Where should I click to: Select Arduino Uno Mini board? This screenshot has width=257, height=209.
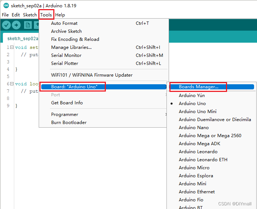pos(212,112)
